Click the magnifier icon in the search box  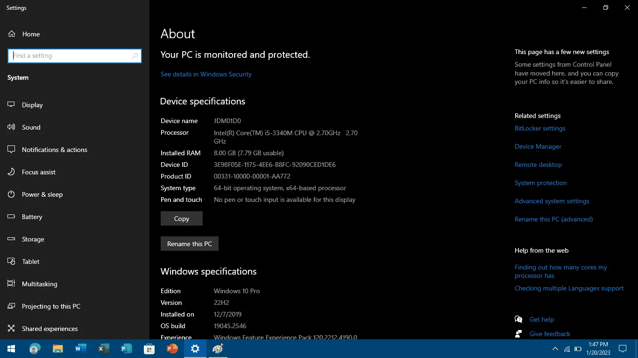tap(135, 56)
